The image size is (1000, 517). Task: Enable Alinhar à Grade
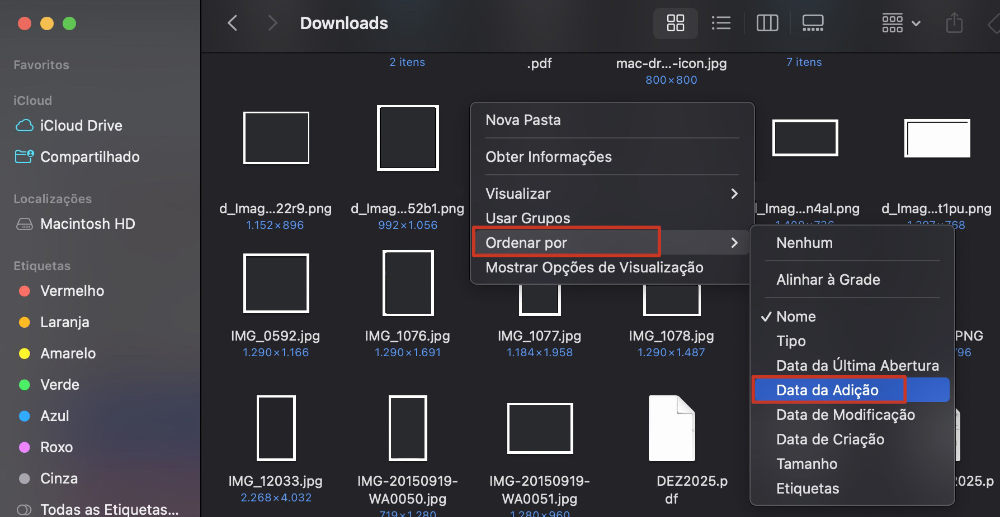click(x=828, y=279)
